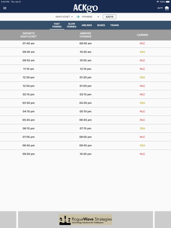The image size is (171, 228).
Task: Select the 03:30 pm departure
Action: tap(28, 103)
